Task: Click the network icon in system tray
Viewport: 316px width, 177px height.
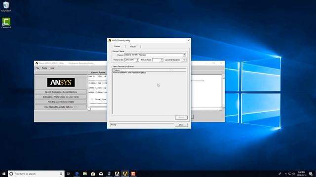Action: click(290, 174)
